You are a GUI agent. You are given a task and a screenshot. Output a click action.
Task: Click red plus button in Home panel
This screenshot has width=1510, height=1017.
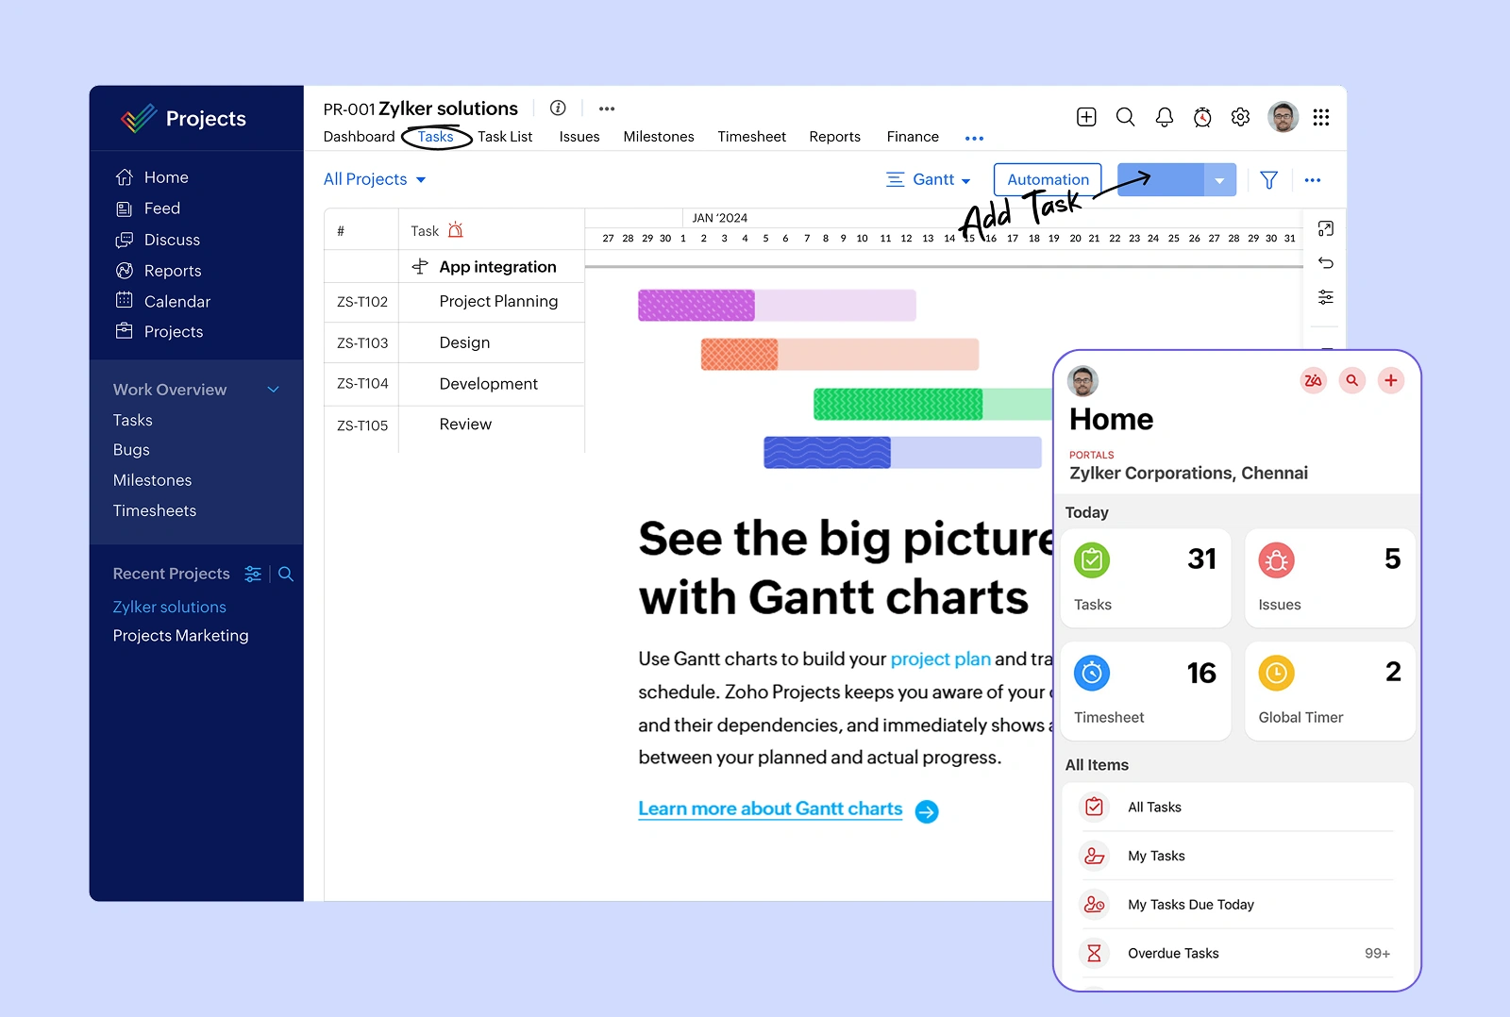coord(1390,380)
